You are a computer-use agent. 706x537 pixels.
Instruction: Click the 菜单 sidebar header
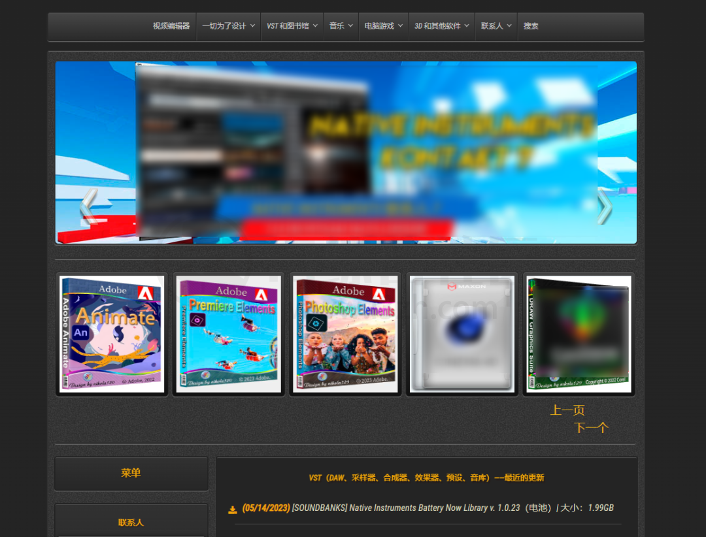(x=131, y=474)
